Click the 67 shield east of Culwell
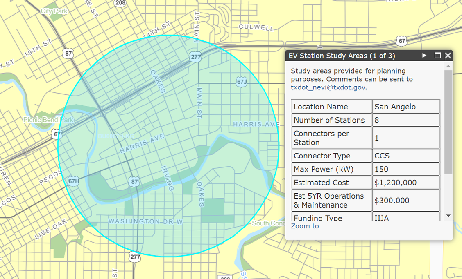This screenshot has width=462, height=279. [402, 41]
